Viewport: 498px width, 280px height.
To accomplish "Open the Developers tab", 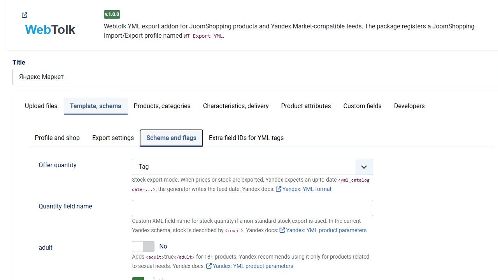I will [409, 106].
